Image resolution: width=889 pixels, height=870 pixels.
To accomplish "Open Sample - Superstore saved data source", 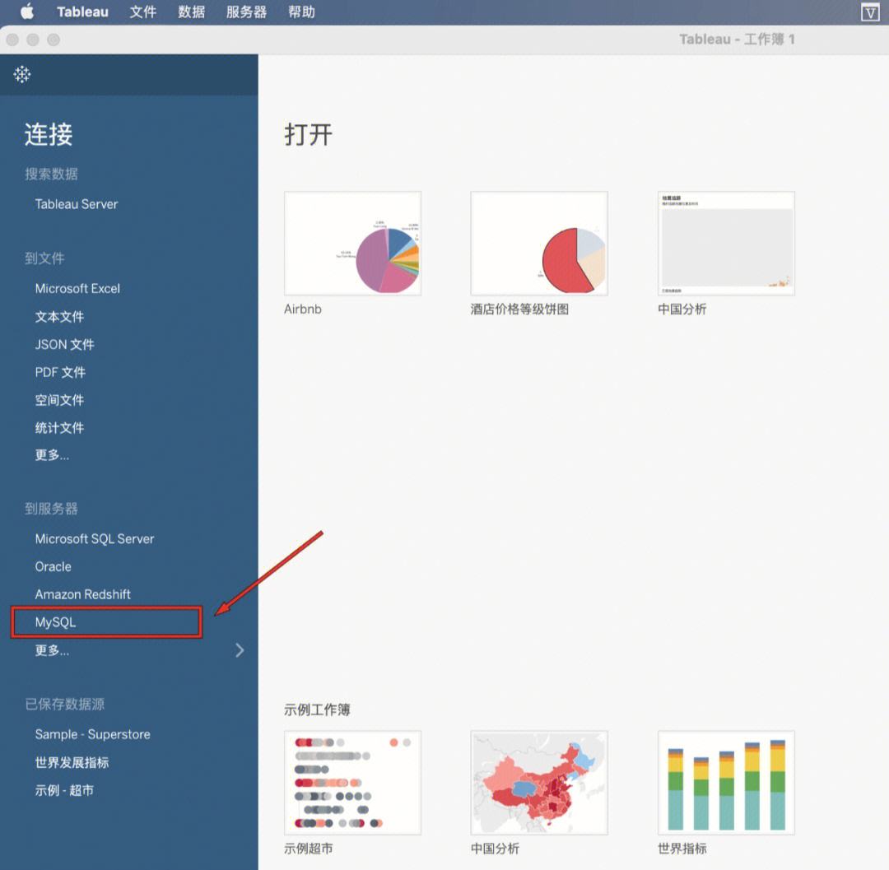I will (92, 734).
